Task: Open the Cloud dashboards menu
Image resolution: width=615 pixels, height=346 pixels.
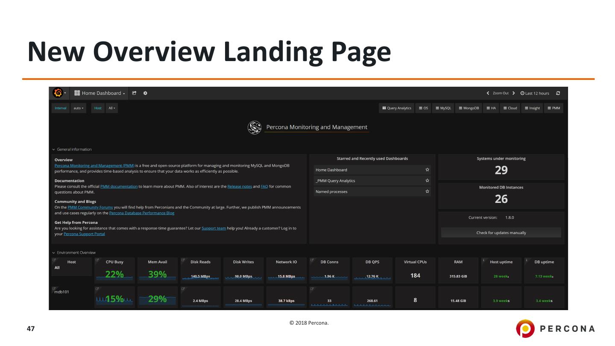Action: coord(510,108)
